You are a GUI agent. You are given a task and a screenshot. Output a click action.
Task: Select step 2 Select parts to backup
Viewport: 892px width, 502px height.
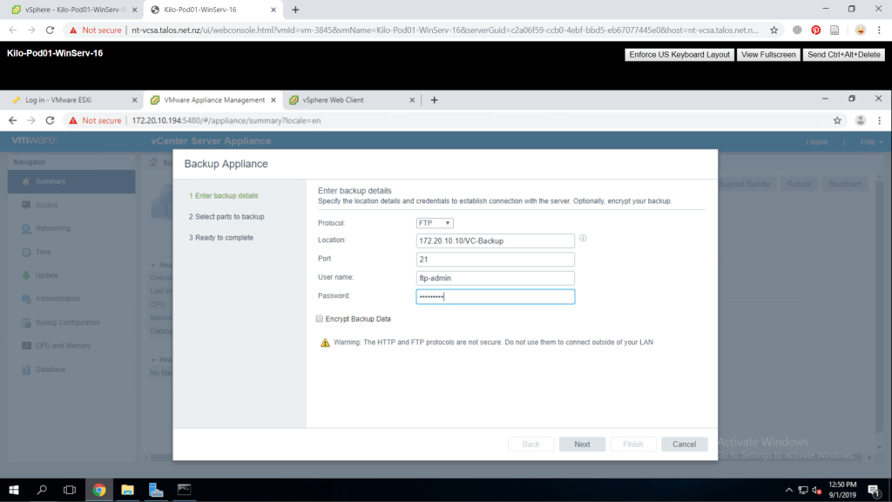click(x=226, y=216)
